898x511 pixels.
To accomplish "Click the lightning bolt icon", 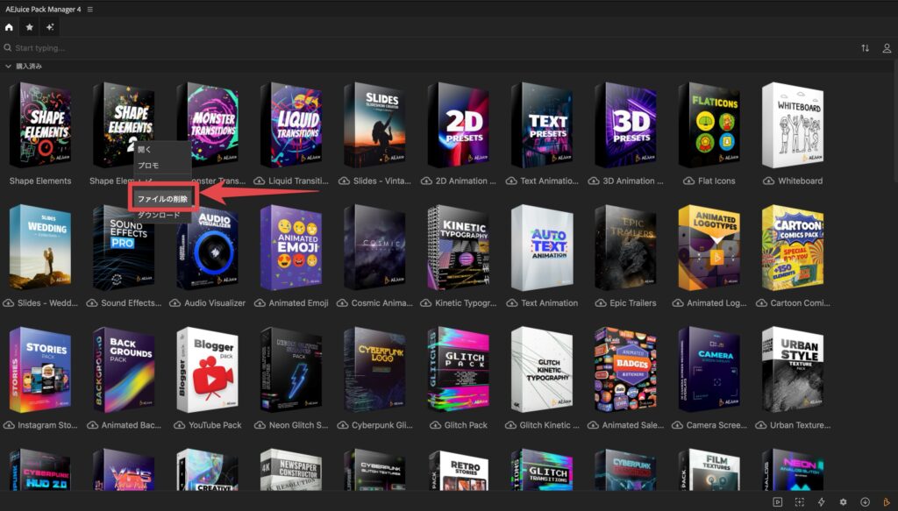I will click(x=821, y=501).
